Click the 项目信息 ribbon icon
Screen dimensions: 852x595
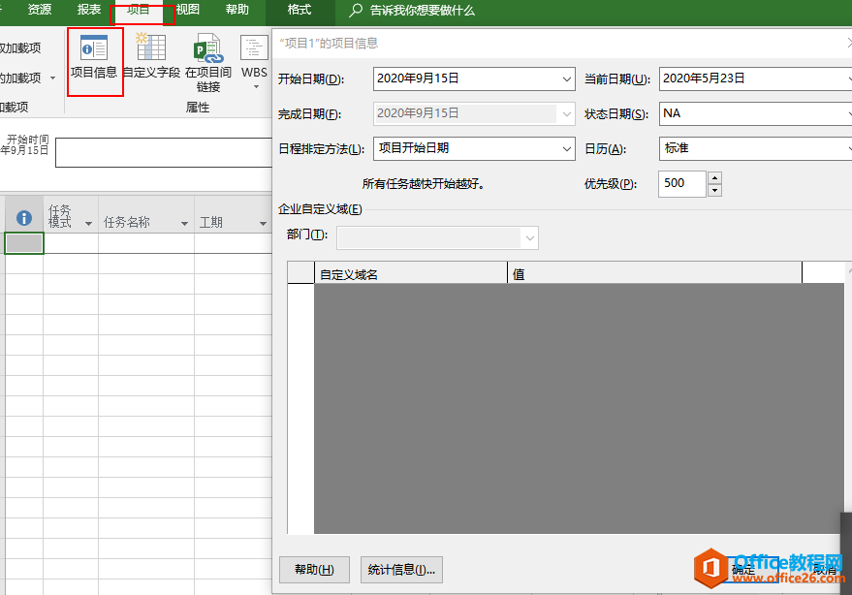pos(94,59)
